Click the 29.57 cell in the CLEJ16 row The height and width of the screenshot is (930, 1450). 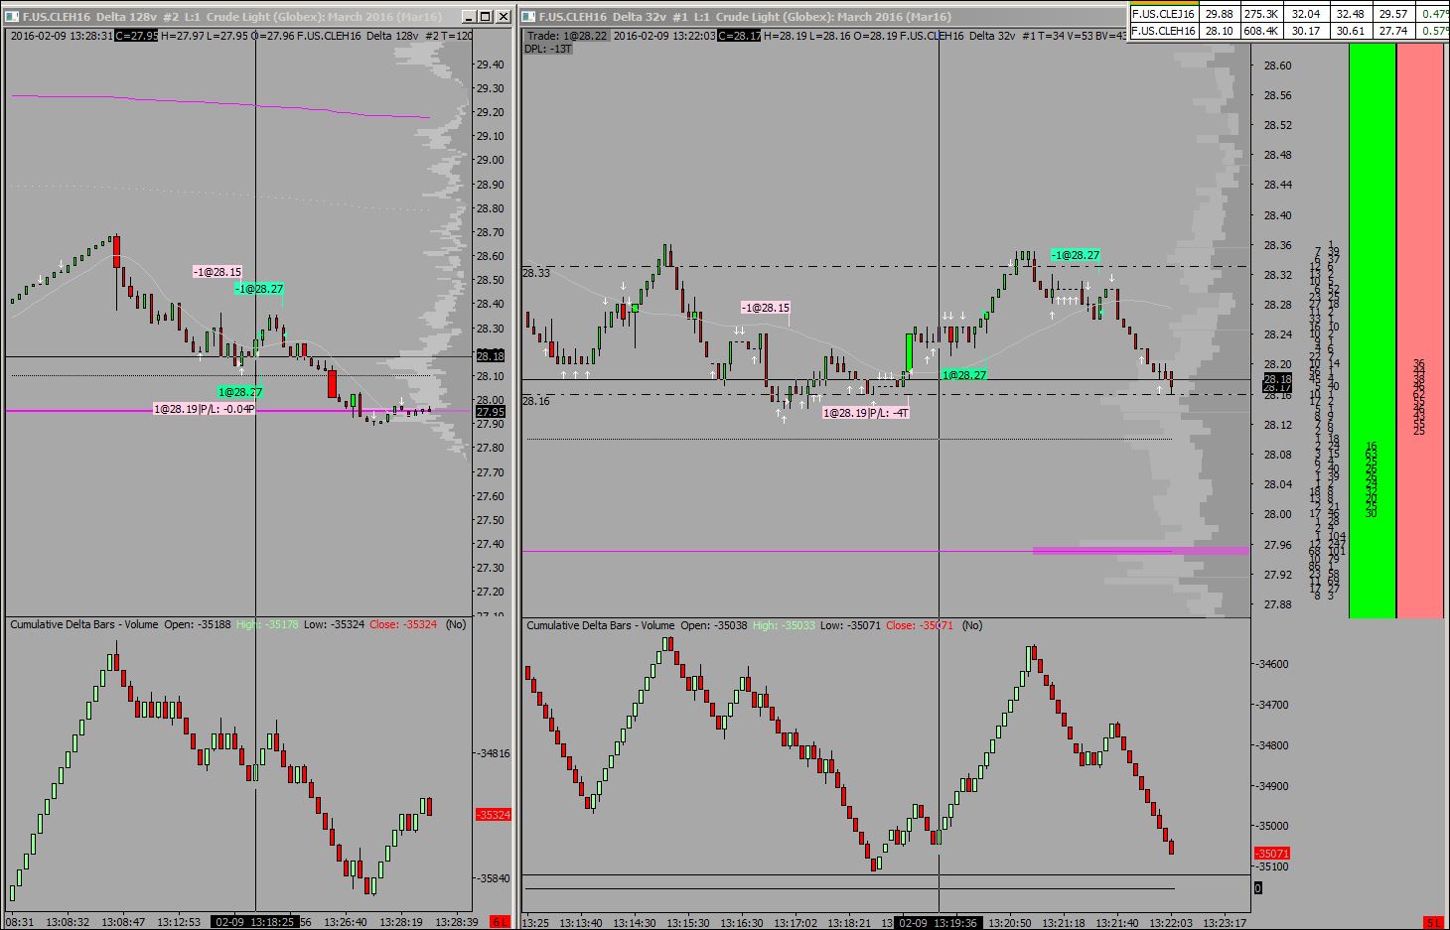pyautogui.click(x=1393, y=14)
